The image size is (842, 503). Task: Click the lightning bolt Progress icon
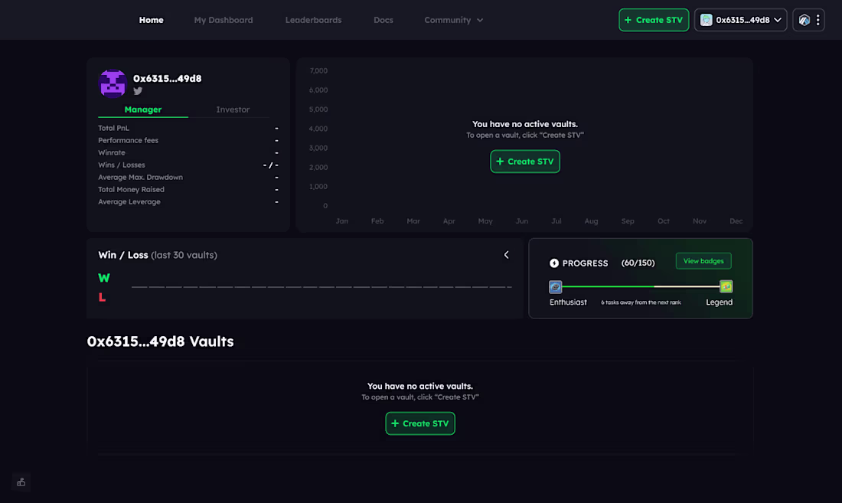pos(554,263)
